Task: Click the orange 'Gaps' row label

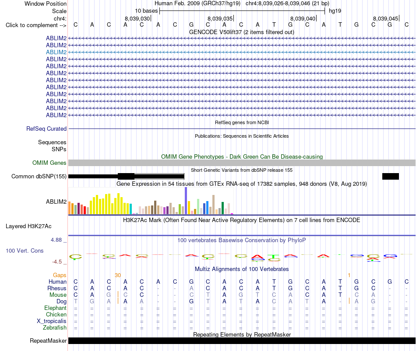Action: pyautogui.click(x=60, y=275)
